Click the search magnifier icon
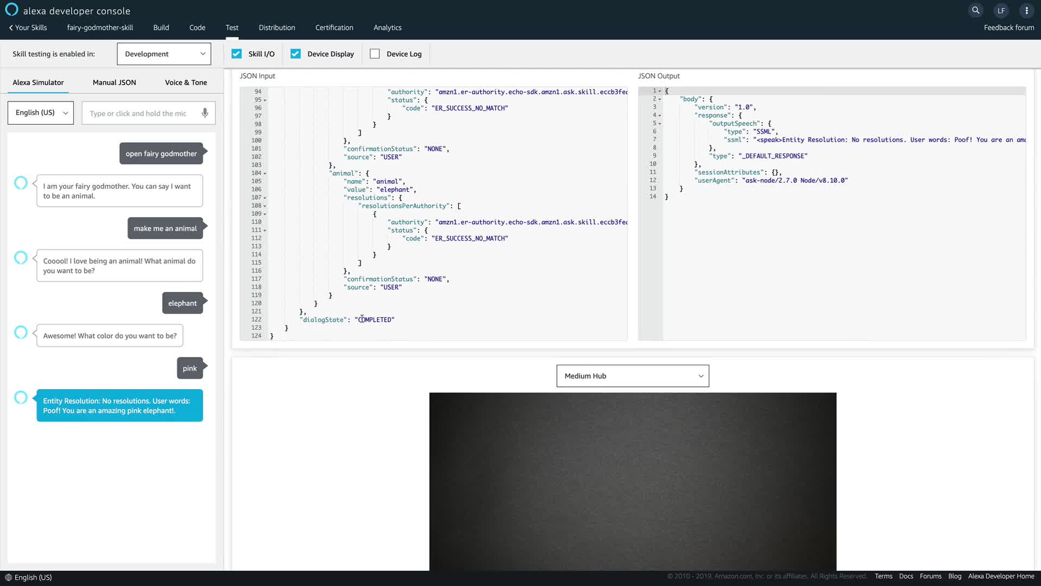Image resolution: width=1041 pixels, height=586 pixels. 975,10
